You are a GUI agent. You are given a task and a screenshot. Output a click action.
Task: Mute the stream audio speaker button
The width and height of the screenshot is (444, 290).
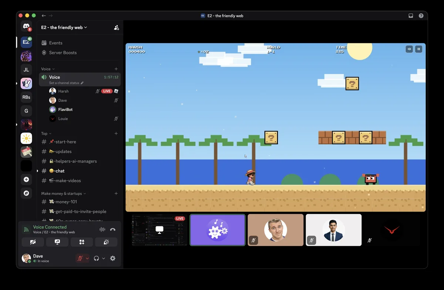pyautogui.click(x=409, y=49)
